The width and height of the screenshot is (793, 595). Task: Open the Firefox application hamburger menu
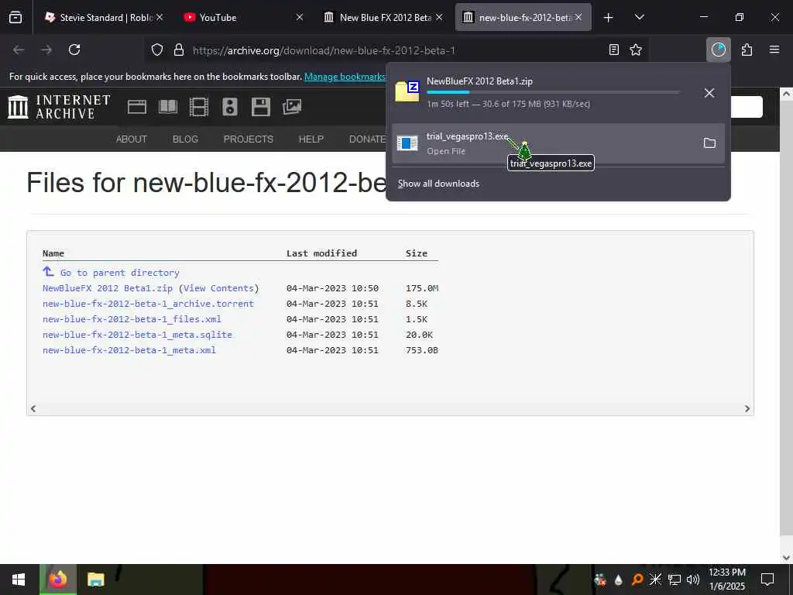(x=774, y=50)
